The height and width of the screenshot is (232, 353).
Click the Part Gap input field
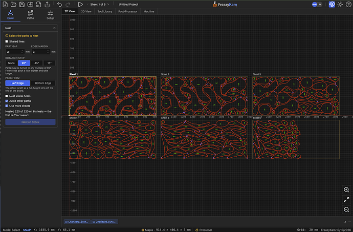pyautogui.click(x=15, y=52)
